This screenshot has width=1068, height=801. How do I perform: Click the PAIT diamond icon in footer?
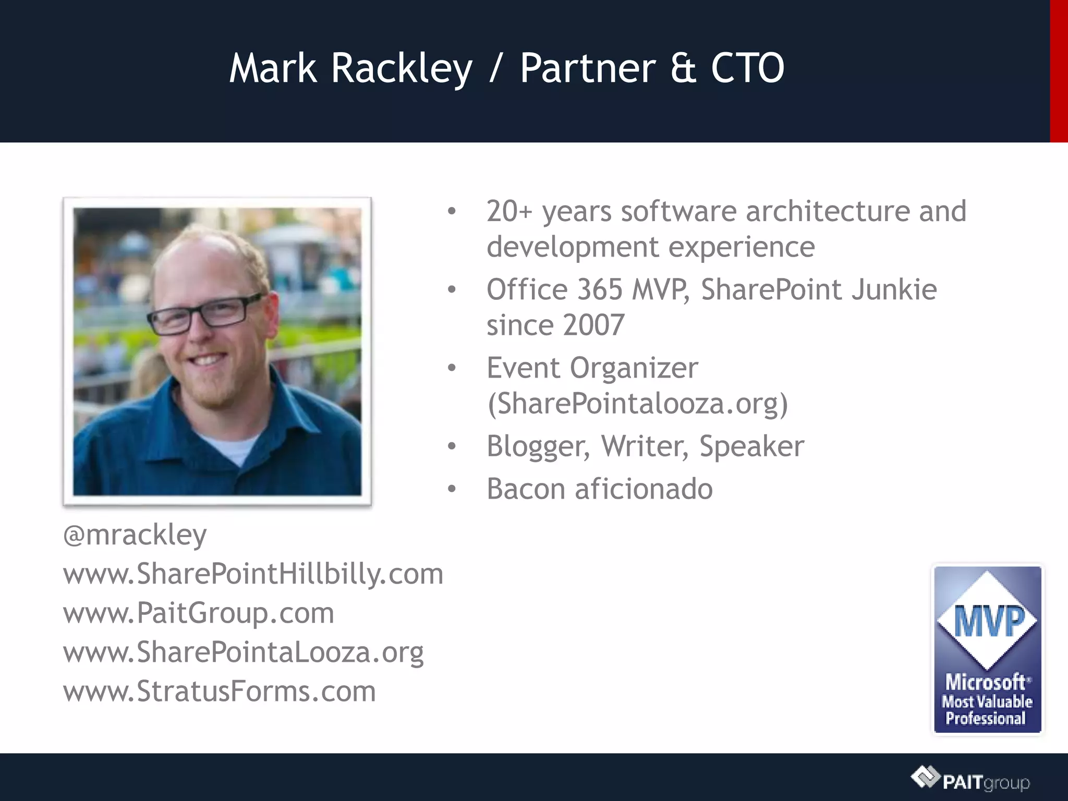[925, 777]
